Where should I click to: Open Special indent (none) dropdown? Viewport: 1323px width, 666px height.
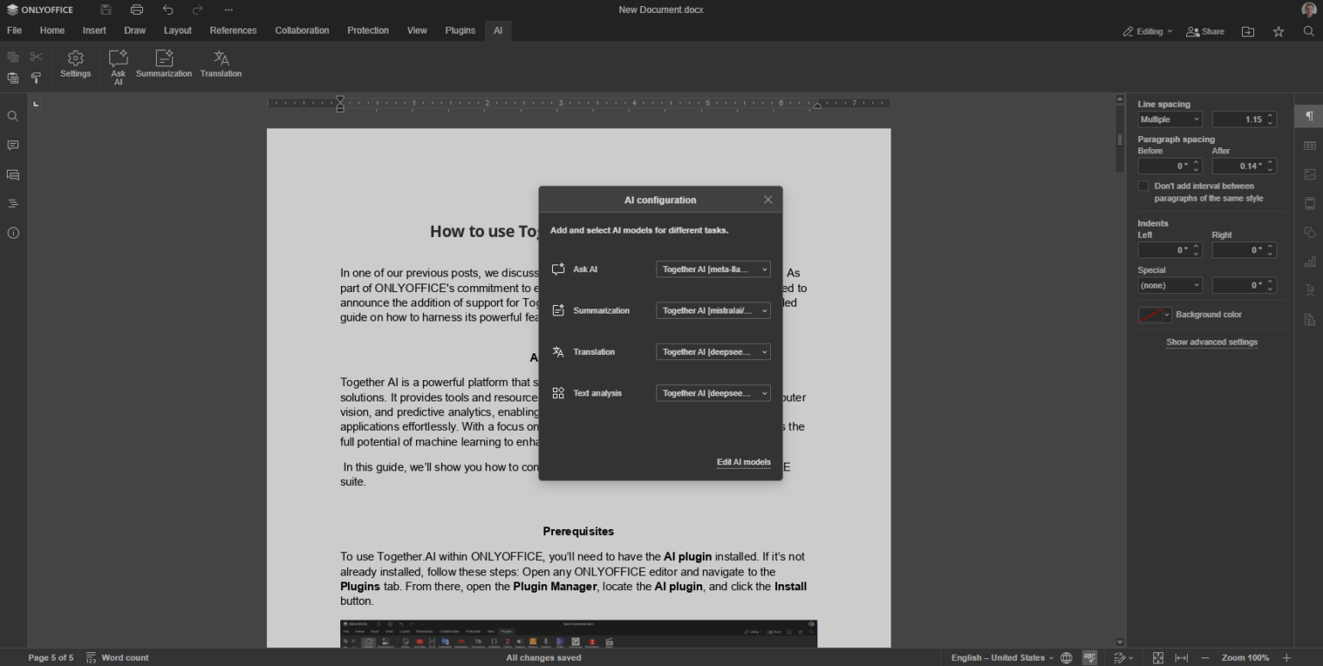1170,285
